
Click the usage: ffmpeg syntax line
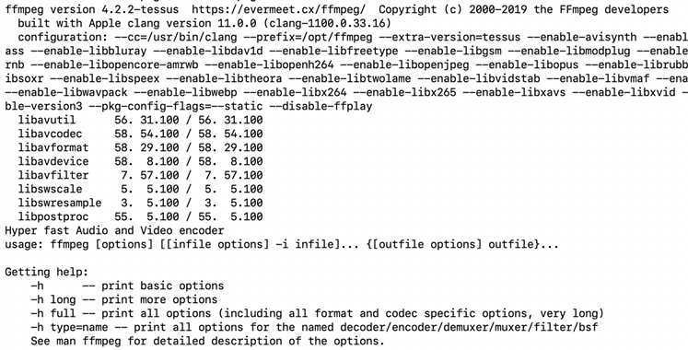click(x=282, y=244)
